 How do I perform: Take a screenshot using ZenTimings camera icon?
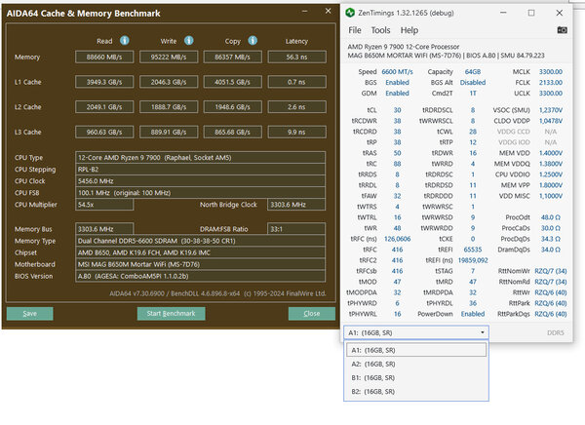click(x=561, y=30)
